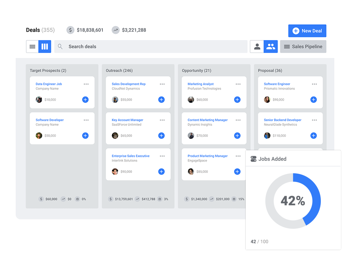
Task: Create a deal with New Deal button
Action: 307,31
